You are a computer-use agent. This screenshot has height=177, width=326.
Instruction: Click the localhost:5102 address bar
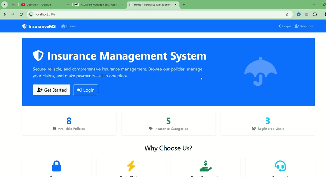click(159, 14)
